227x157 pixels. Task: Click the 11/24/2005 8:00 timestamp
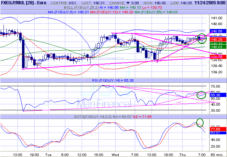click(210, 3)
